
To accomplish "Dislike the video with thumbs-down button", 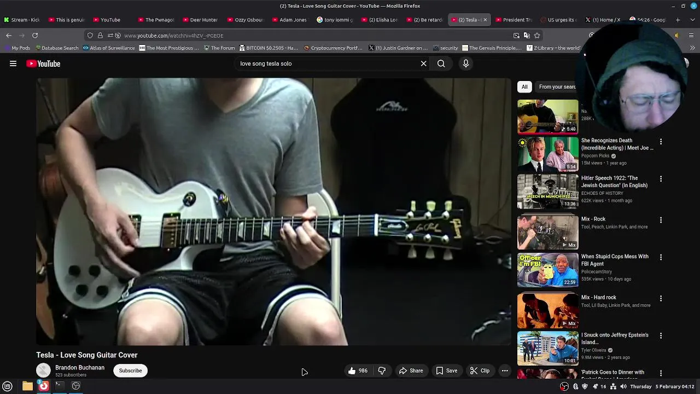I will [x=382, y=370].
